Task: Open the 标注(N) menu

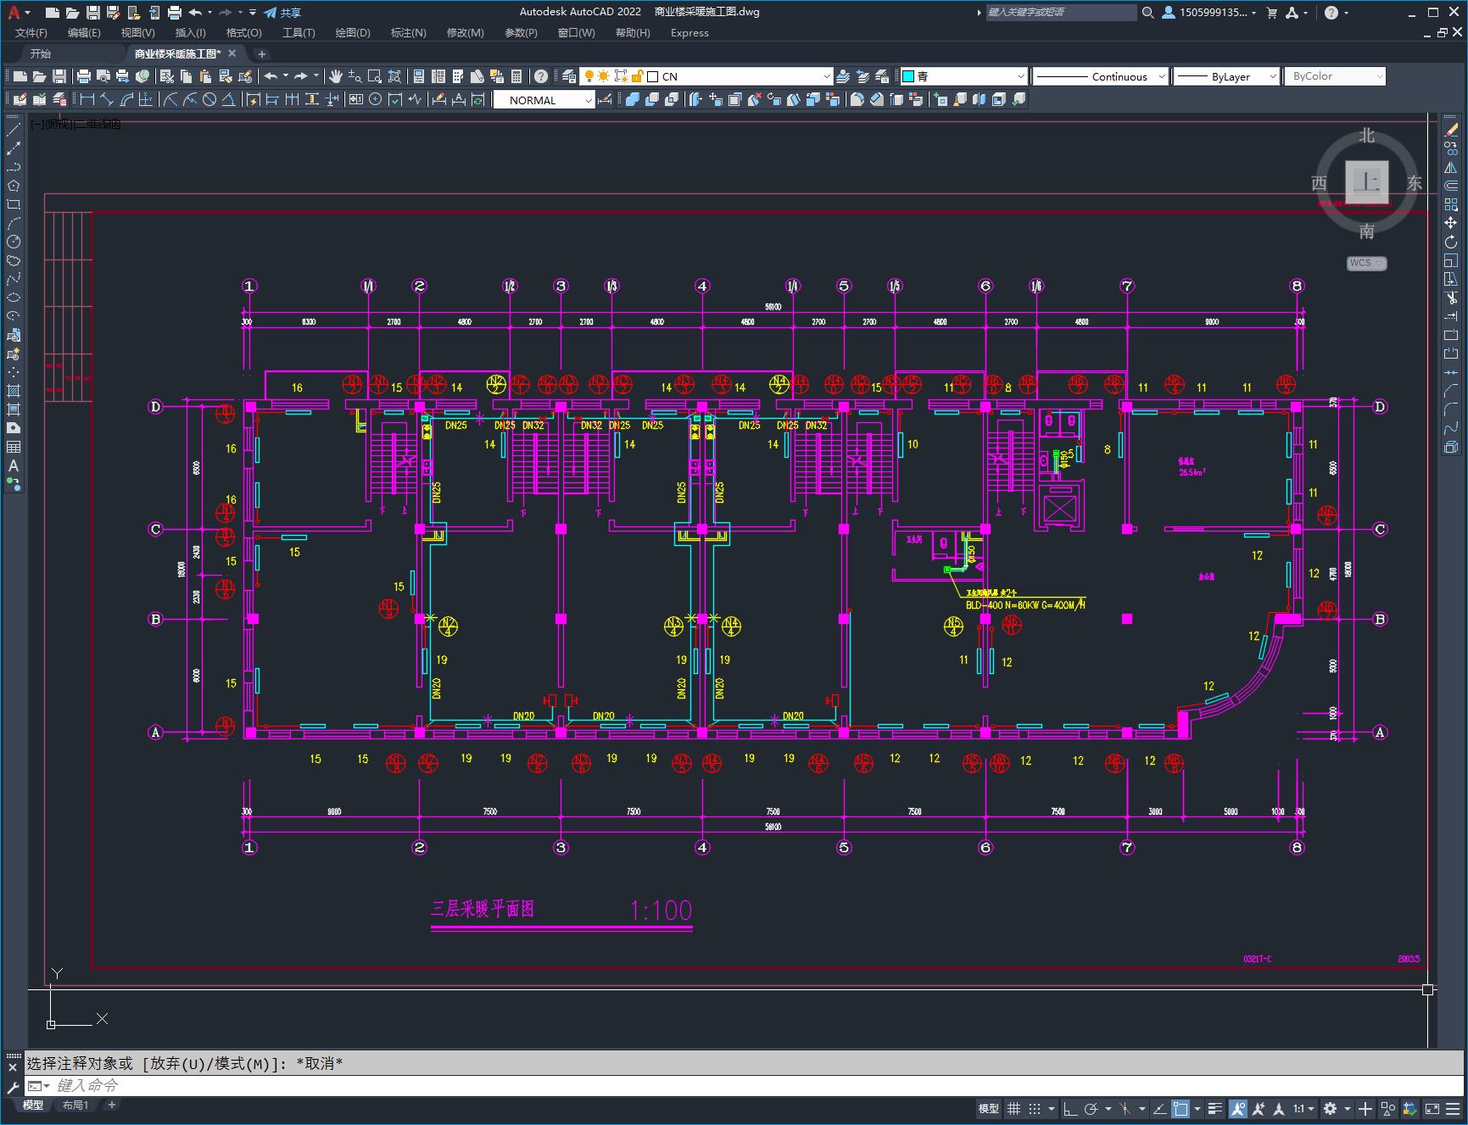Action: (408, 33)
